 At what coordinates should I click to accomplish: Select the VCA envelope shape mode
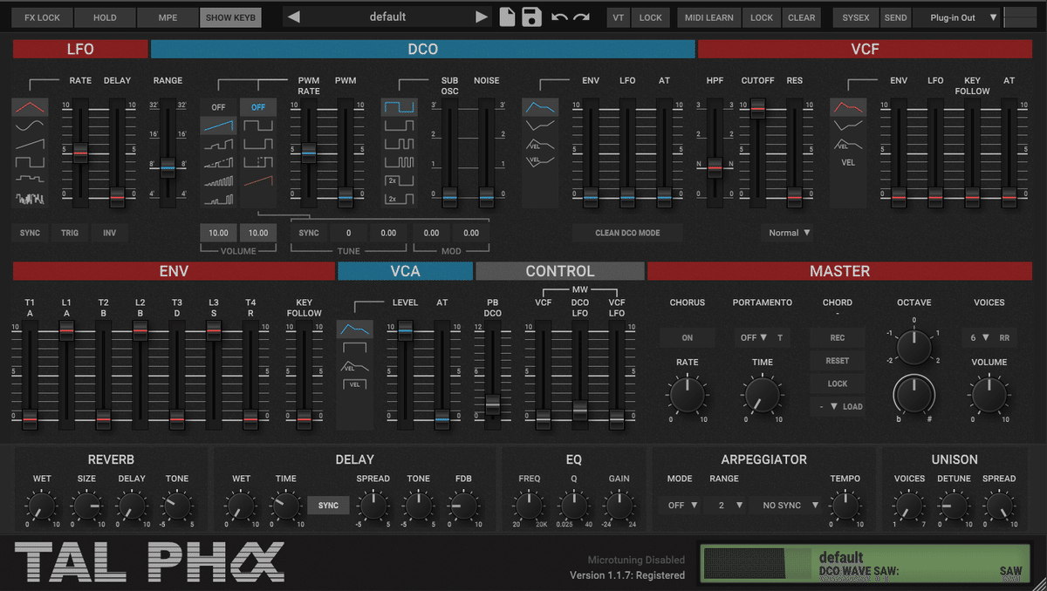point(354,329)
